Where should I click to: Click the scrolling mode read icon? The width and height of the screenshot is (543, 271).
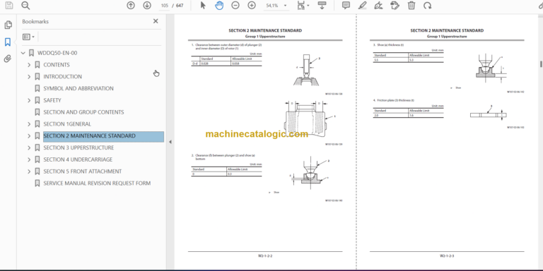(x=322, y=5)
